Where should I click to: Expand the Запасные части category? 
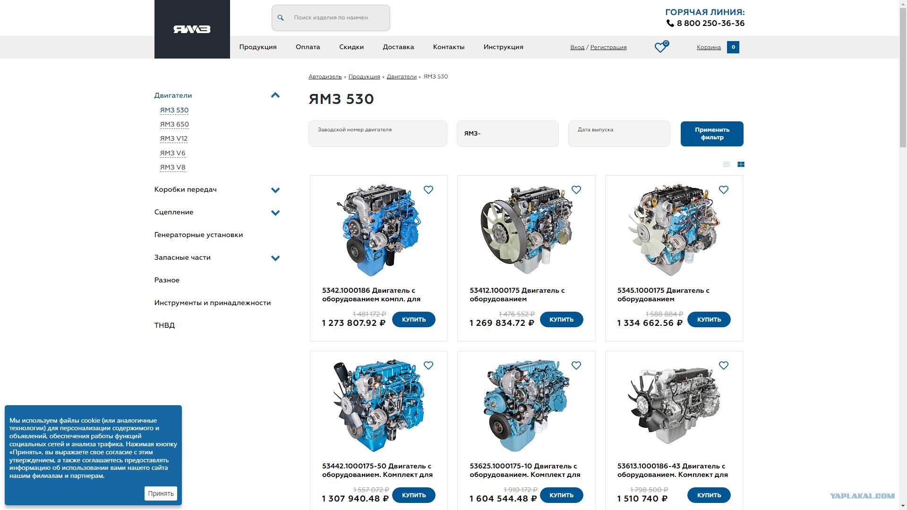click(x=275, y=258)
